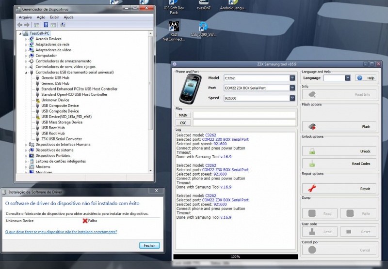
Task: Collapse the Controladores USB node
Action: 26,73
